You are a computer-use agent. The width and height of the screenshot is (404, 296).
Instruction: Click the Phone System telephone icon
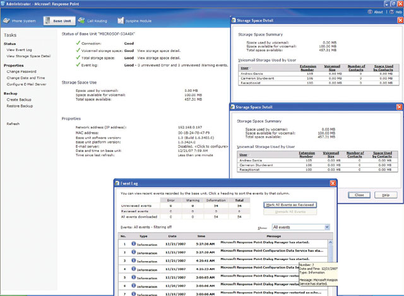[6, 21]
